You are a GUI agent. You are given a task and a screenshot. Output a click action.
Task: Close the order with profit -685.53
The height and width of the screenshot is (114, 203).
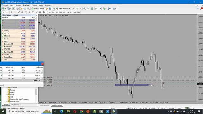42,73
